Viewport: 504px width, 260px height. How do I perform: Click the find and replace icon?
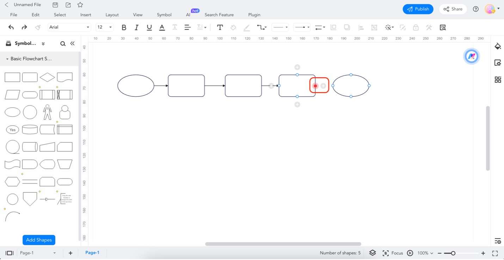coord(443,27)
